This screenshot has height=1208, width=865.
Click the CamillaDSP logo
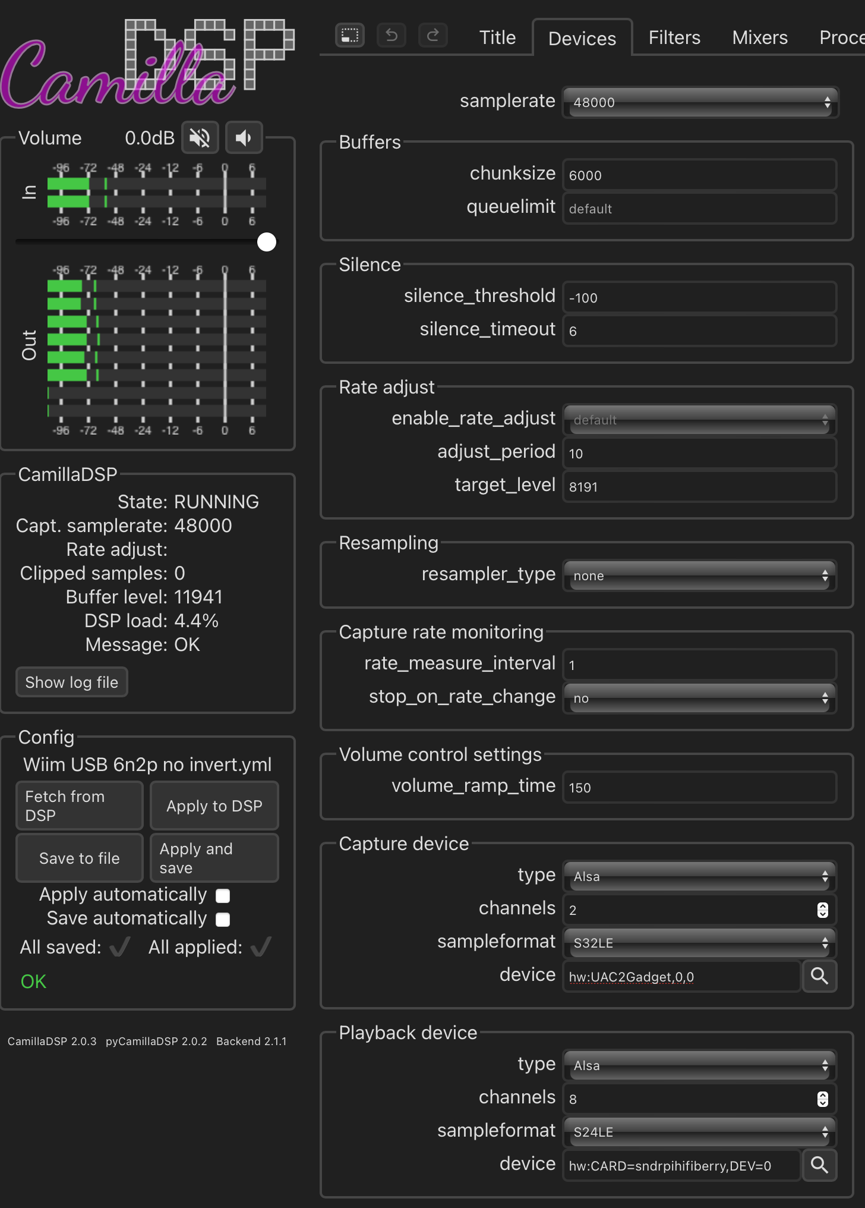[147, 64]
